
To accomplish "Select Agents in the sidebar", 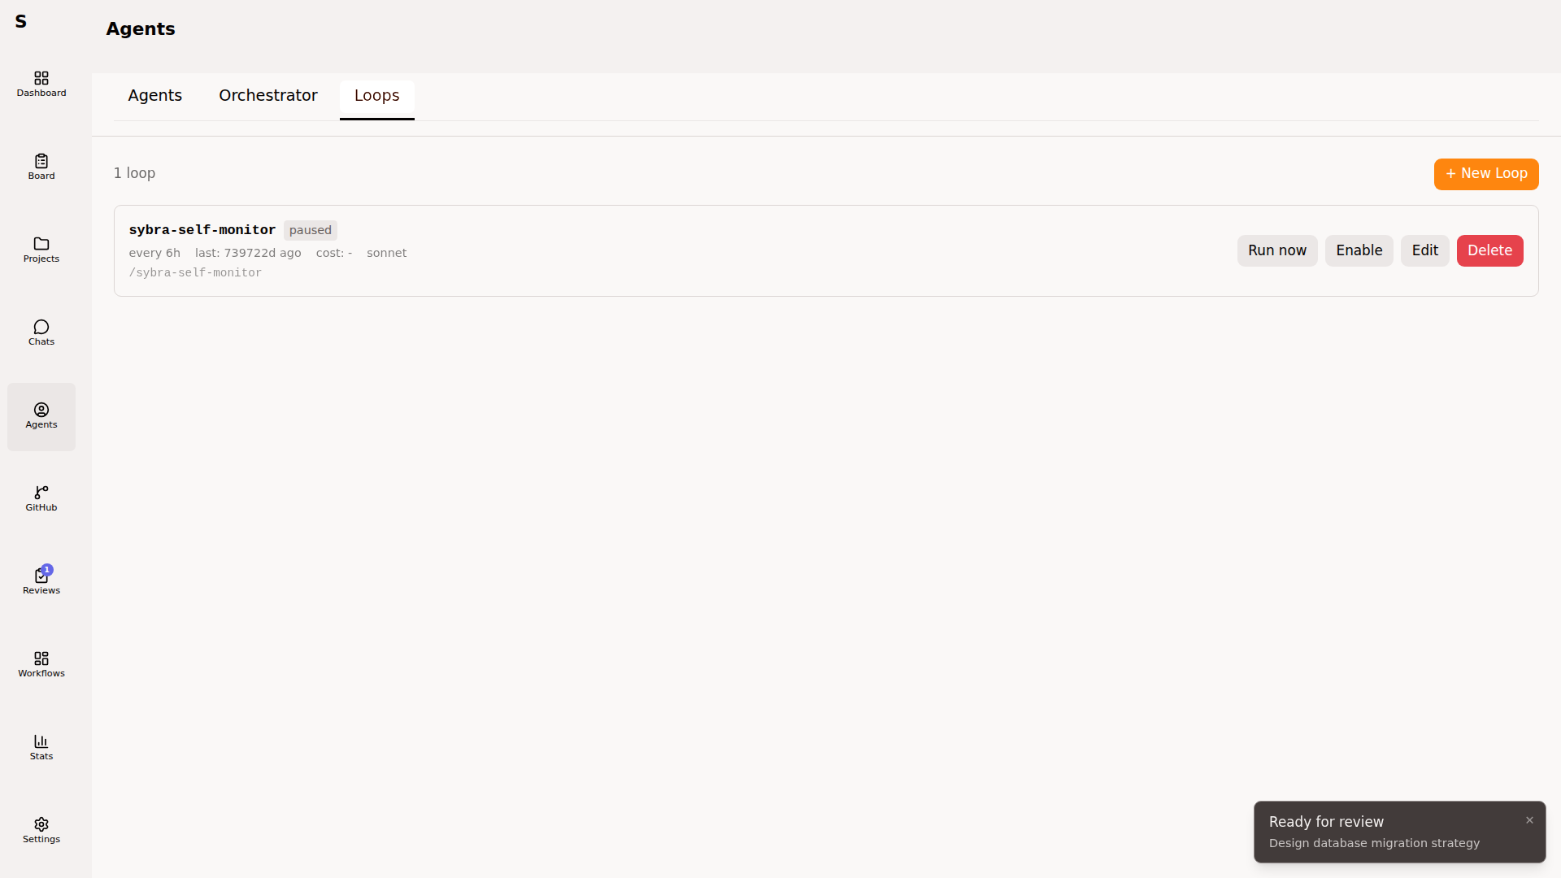I will point(41,416).
